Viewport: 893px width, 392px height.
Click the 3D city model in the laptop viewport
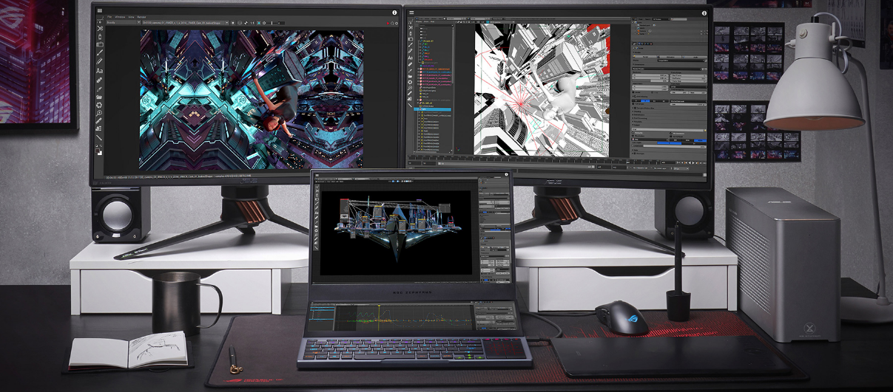click(x=397, y=229)
